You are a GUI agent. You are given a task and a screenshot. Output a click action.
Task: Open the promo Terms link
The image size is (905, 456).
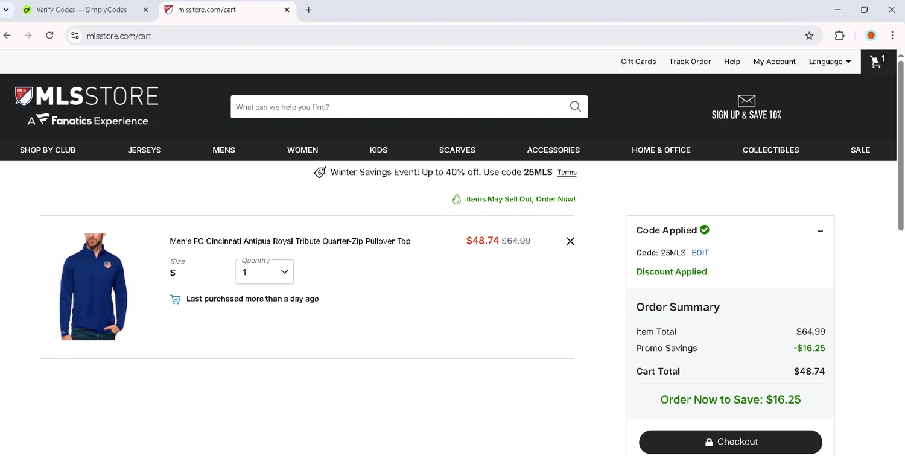pyautogui.click(x=567, y=173)
